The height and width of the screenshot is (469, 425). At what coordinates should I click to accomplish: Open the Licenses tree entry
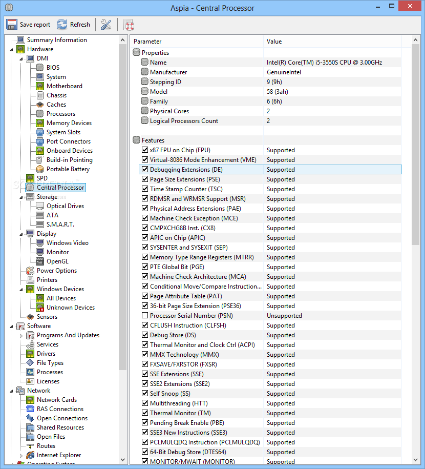48,381
